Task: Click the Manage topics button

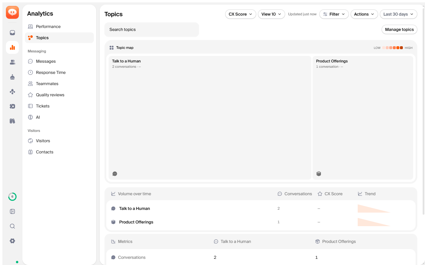Action: pos(399,29)
